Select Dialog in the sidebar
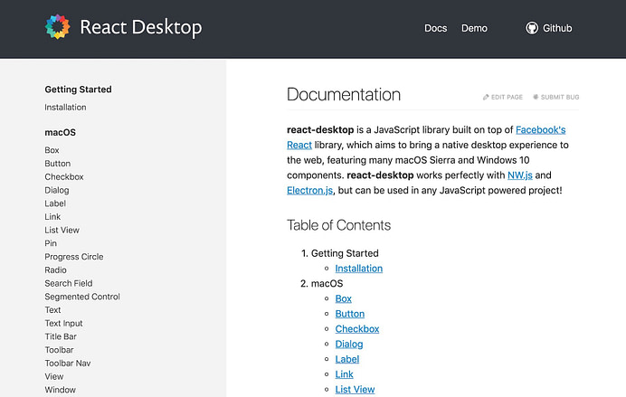This screenshot has height=397, width=626. pos(57,190)
